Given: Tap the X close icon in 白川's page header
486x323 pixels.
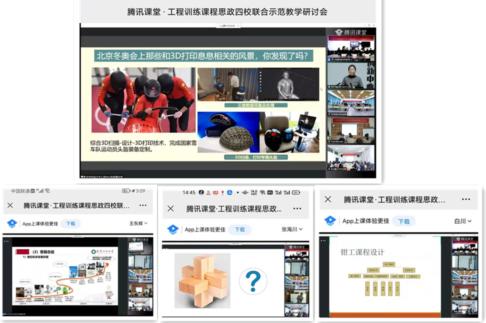Looking at the screenshot, I should 327,199.
